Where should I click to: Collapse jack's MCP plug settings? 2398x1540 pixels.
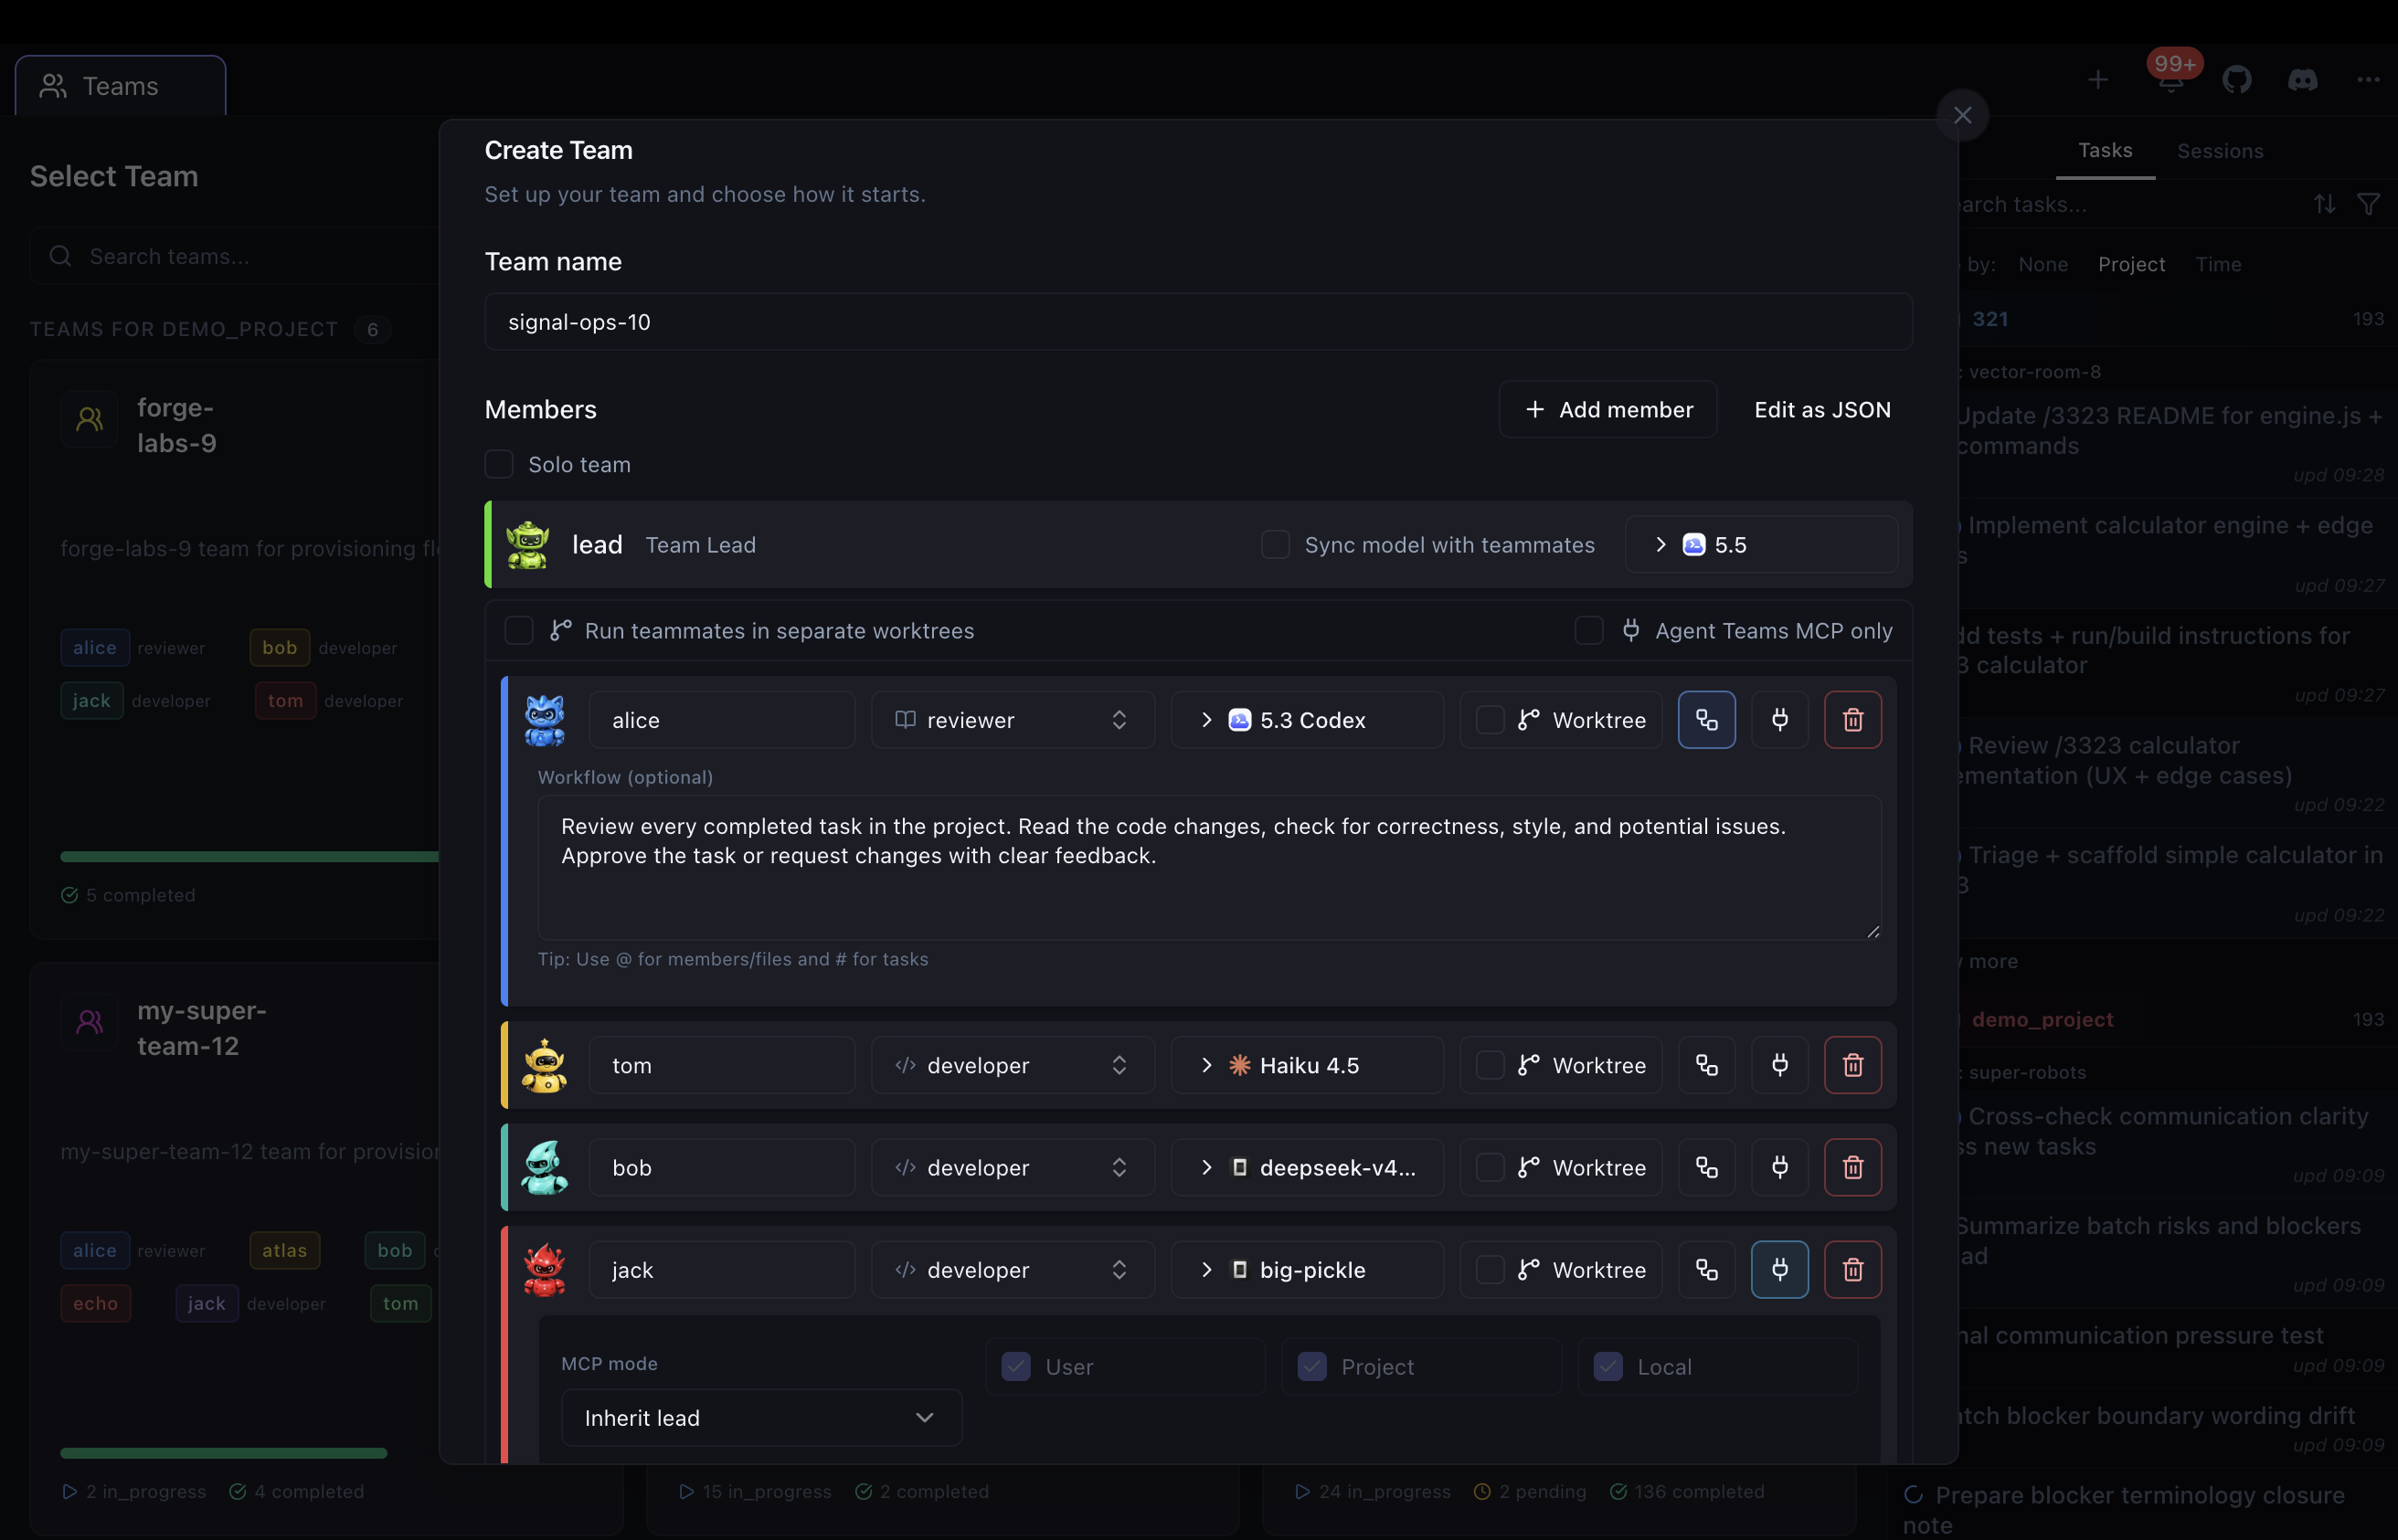(1778, 1269)
